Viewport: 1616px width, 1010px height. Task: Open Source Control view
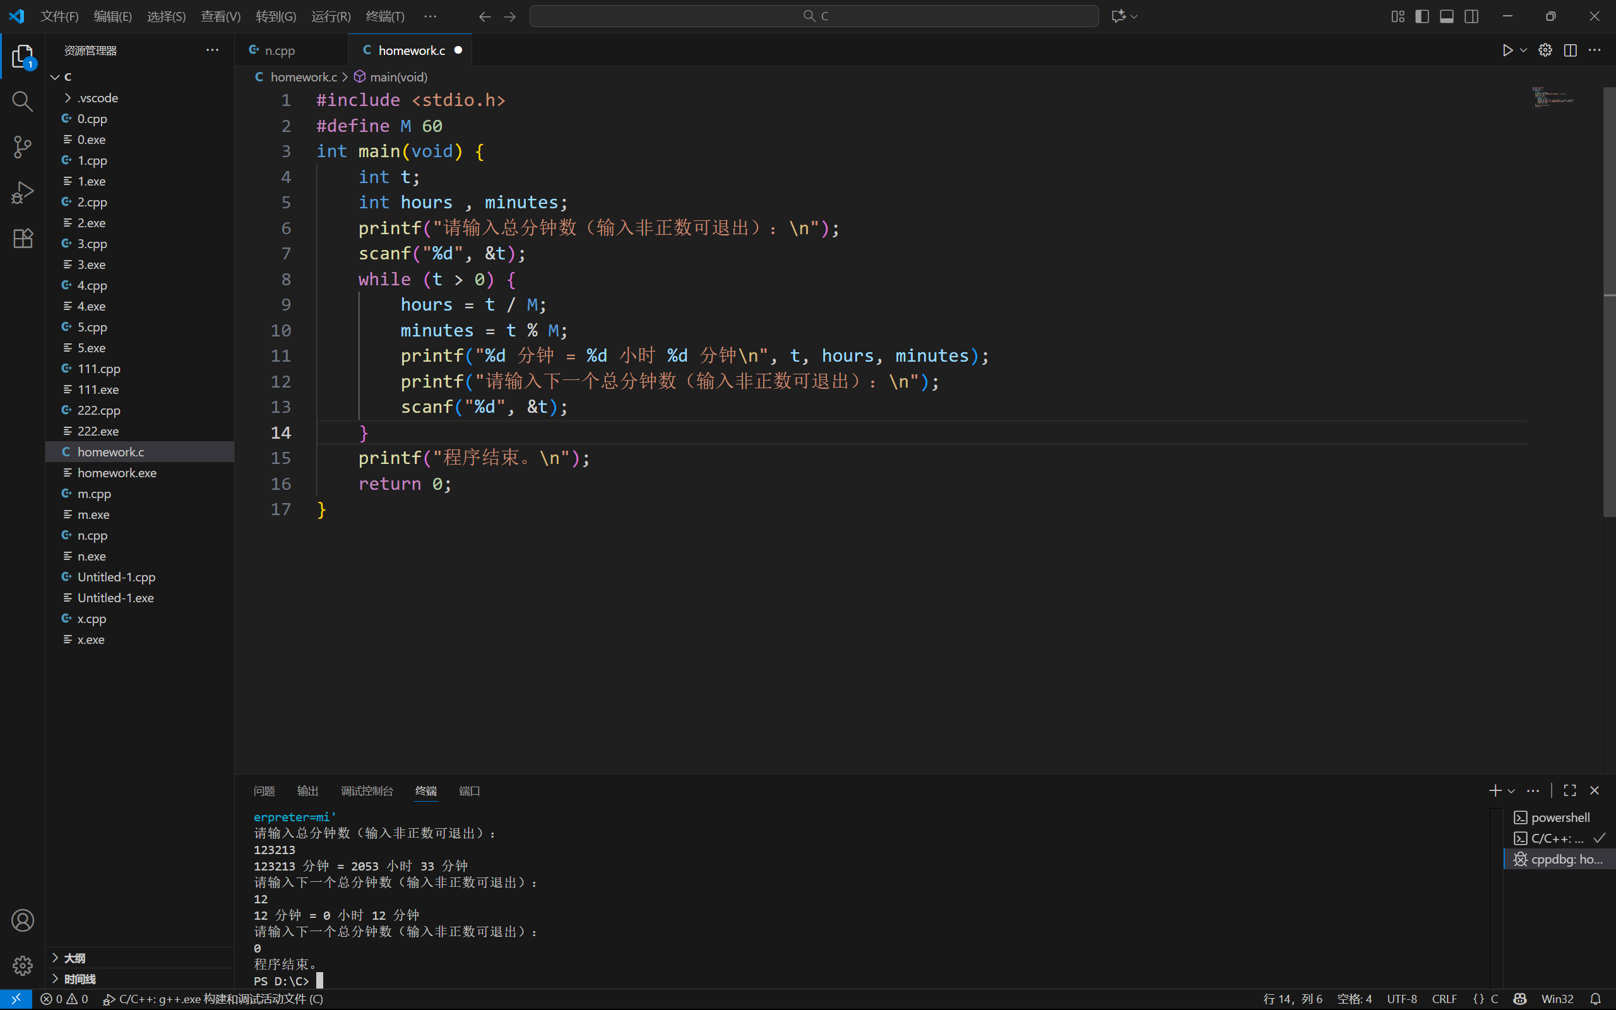point(22,147)
